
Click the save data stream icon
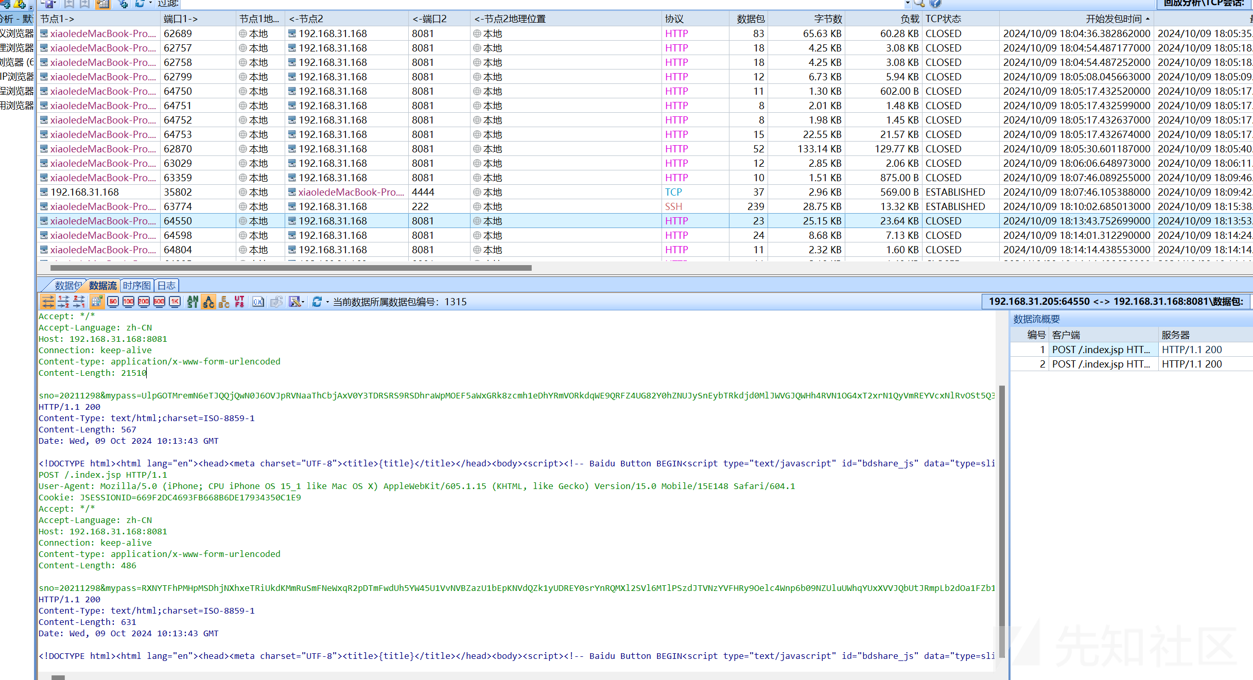(294, 302)
